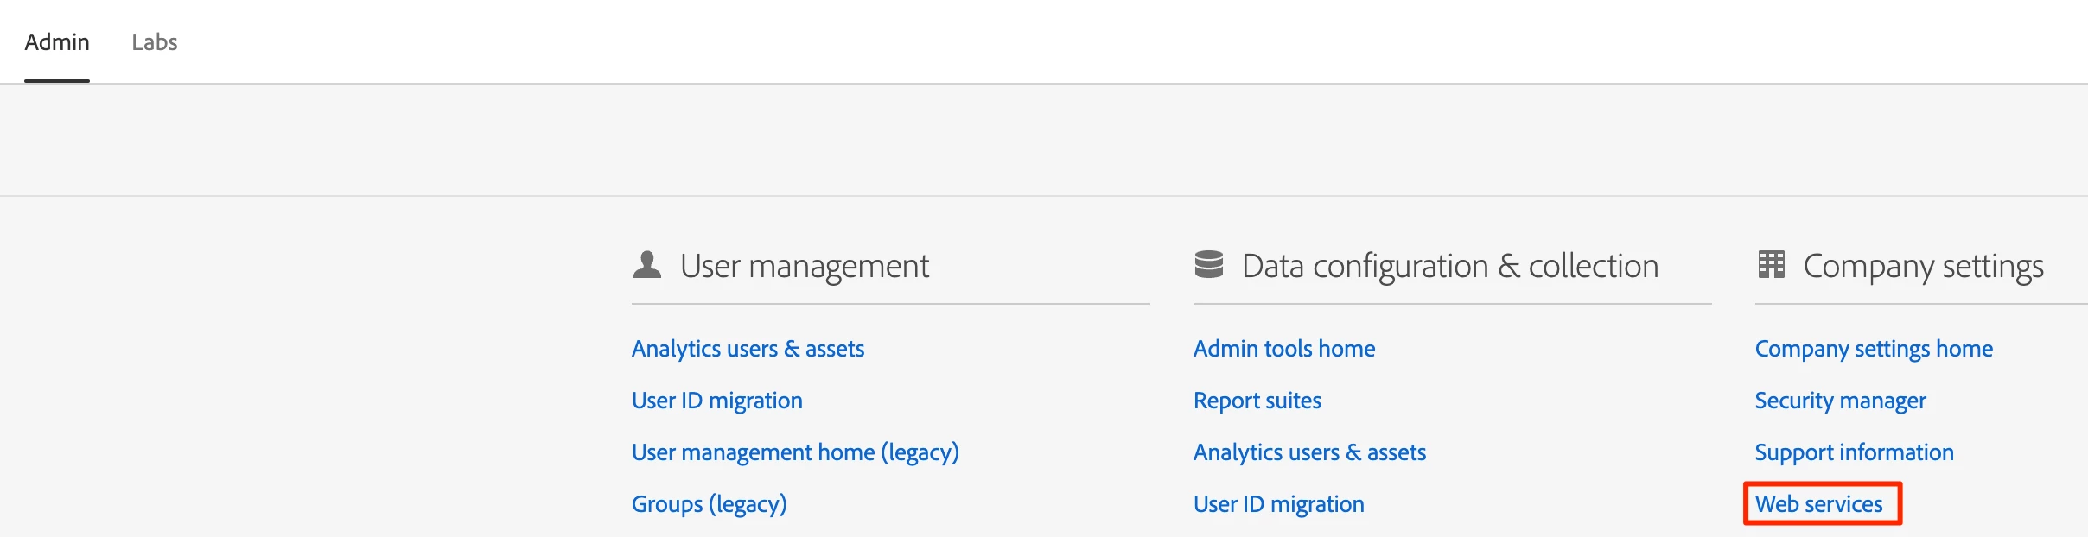Click the User management person icon
The height and width of the screenshot is (537, 2088).
point(646,265)
